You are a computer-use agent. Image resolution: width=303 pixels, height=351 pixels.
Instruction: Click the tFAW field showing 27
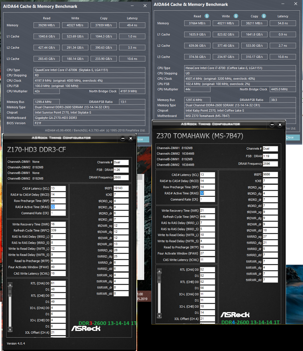pyautogui.click(x=207, y=253)
